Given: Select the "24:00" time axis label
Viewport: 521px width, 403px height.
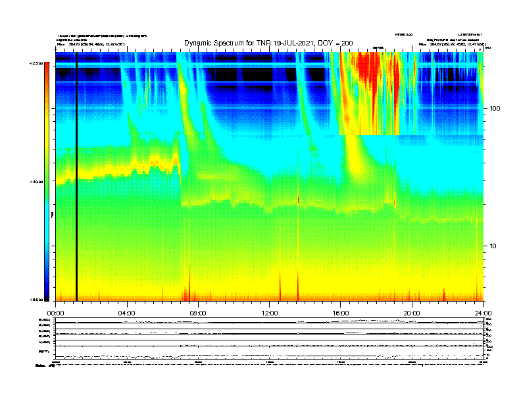Looking at the screenshot, I should point(483,313).
